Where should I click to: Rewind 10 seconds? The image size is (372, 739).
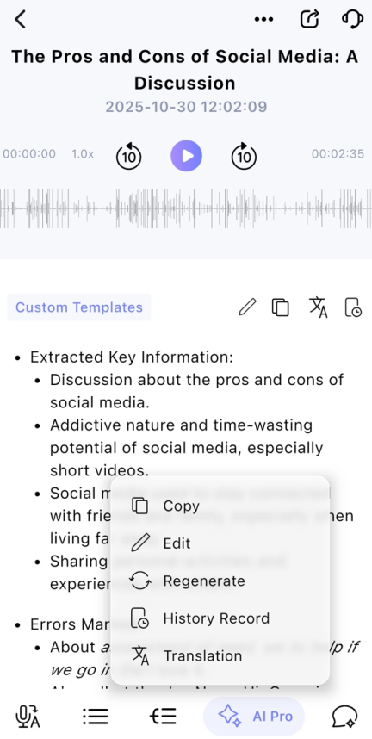click(x=128, y=156)
